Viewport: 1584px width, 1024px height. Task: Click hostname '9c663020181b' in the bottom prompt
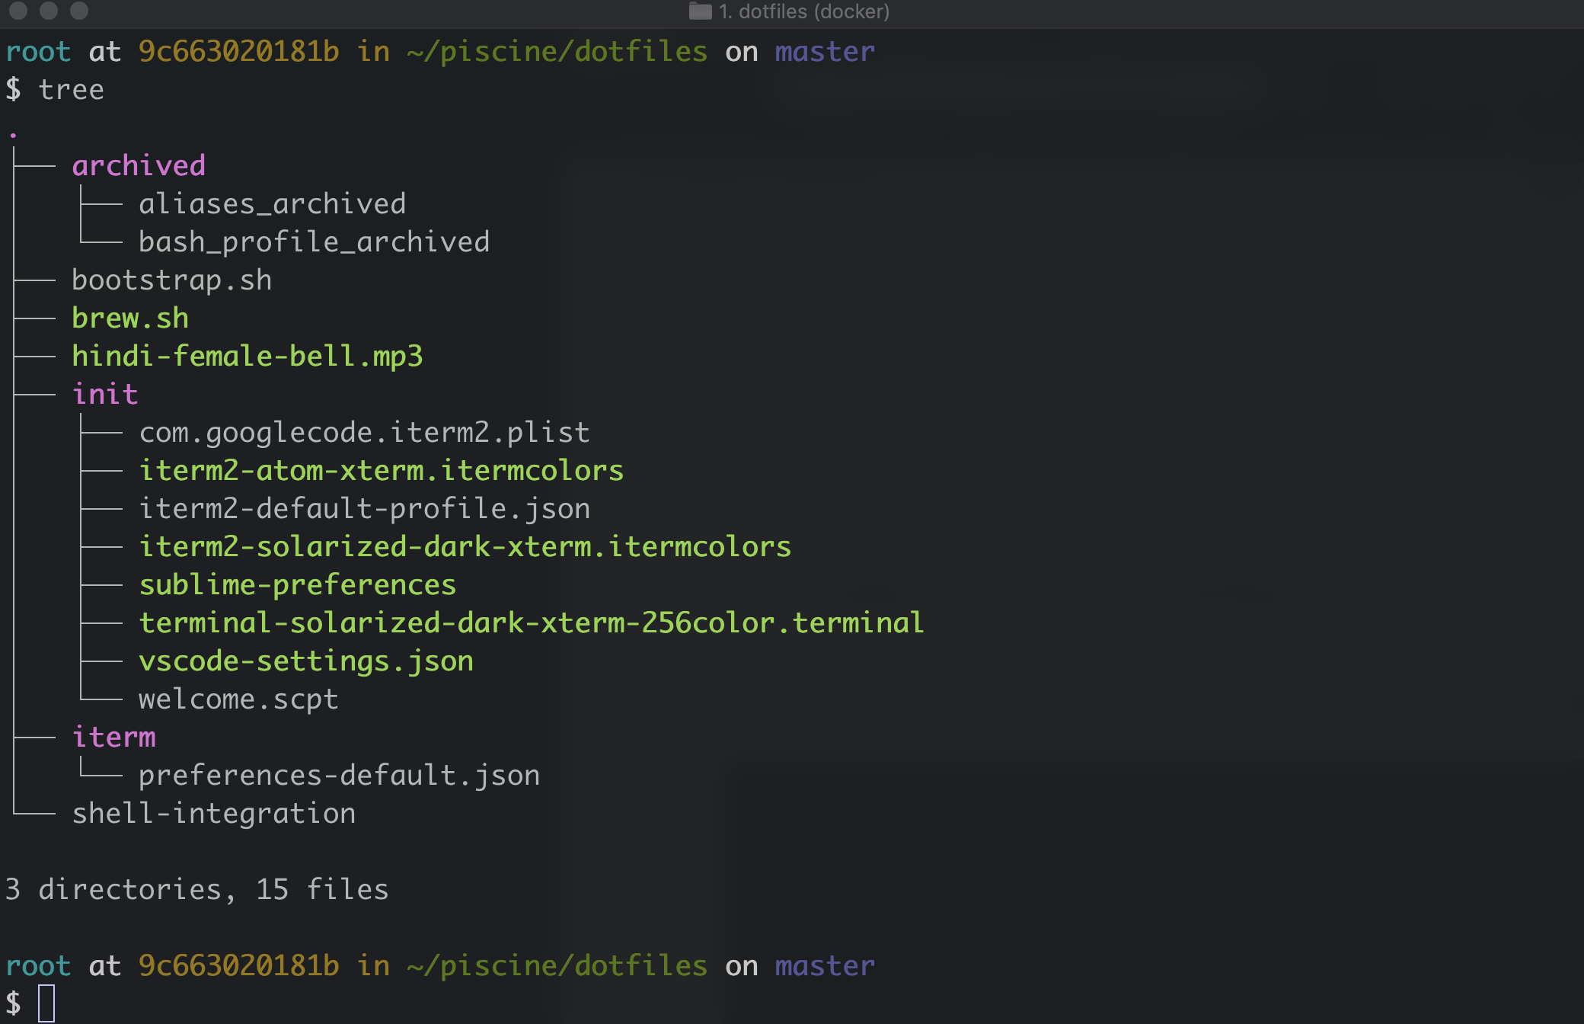click(239, 966)
